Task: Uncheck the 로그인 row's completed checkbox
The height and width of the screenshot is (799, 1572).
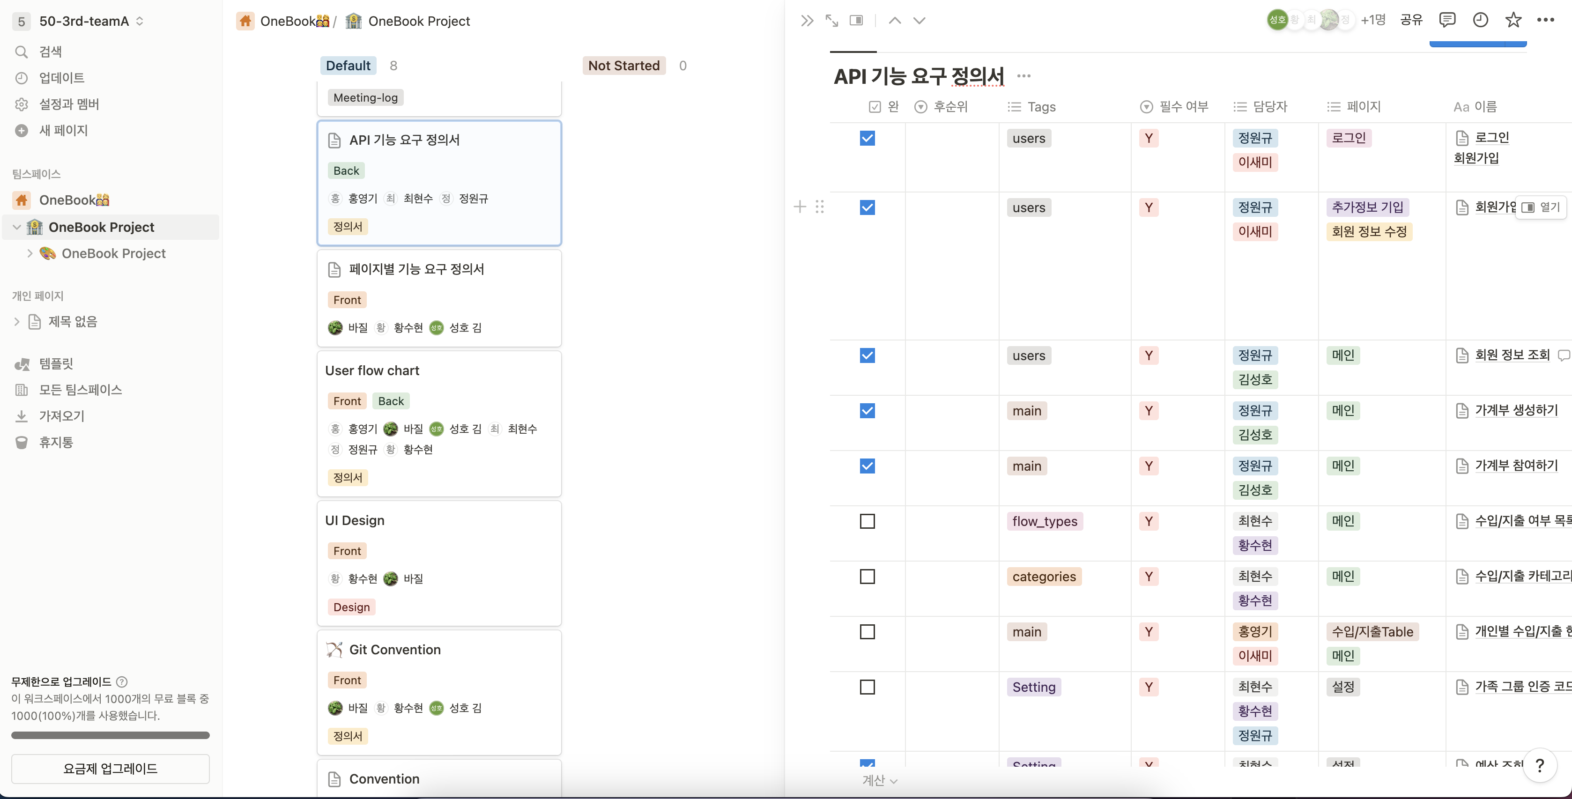Action: pyautogui.click(x=867, y=139)
